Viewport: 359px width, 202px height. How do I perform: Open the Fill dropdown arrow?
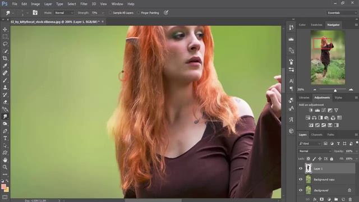pos(356,159)
